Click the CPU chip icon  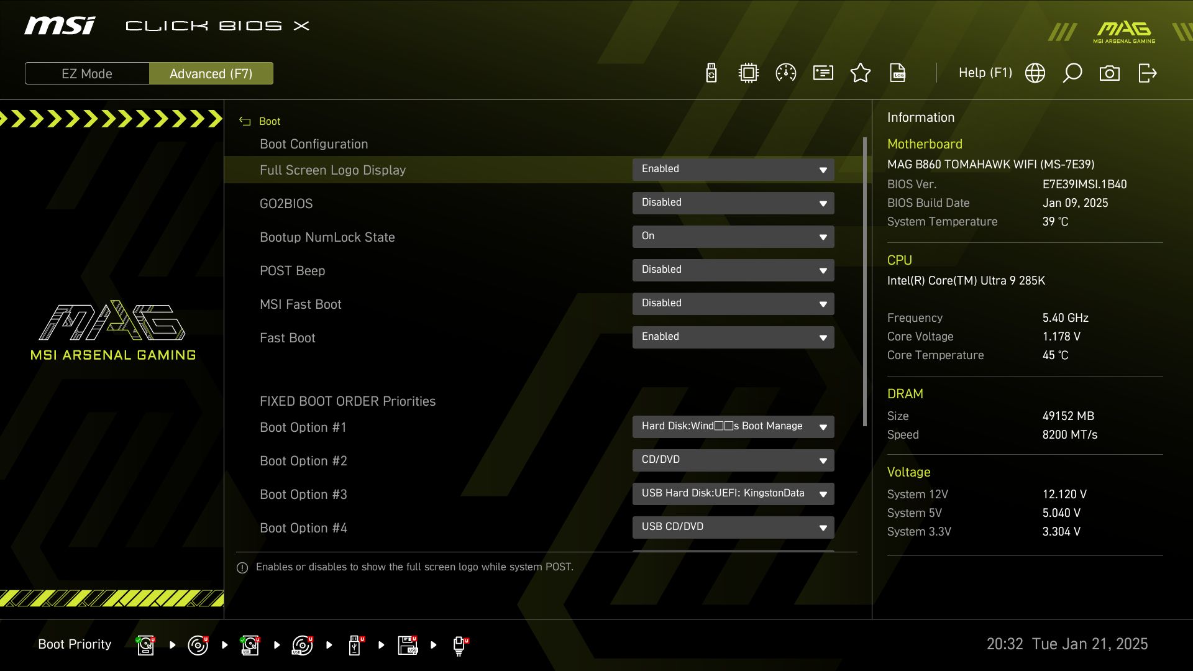click(749, 73)
